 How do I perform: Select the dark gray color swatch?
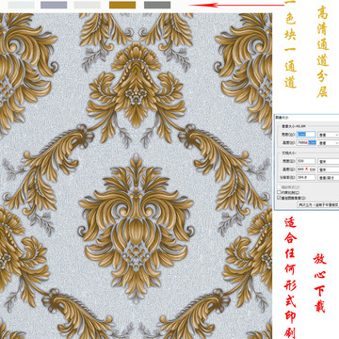click(157, 5)
